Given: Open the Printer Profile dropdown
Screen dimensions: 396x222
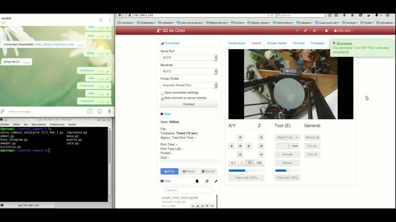Looking at the screenshot, I should click(189, 85).
